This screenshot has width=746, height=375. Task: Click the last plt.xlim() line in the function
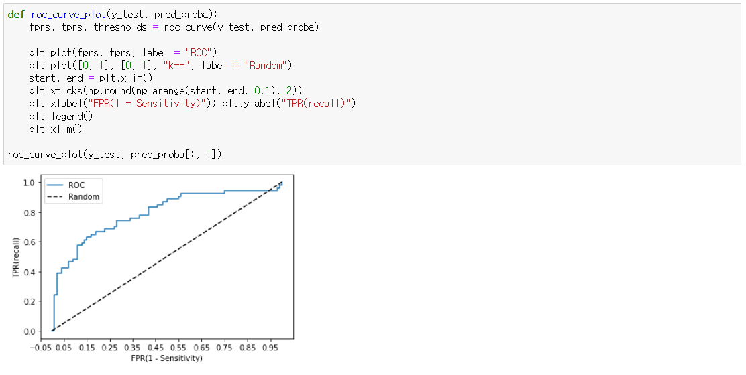click(x=56, y=129)
